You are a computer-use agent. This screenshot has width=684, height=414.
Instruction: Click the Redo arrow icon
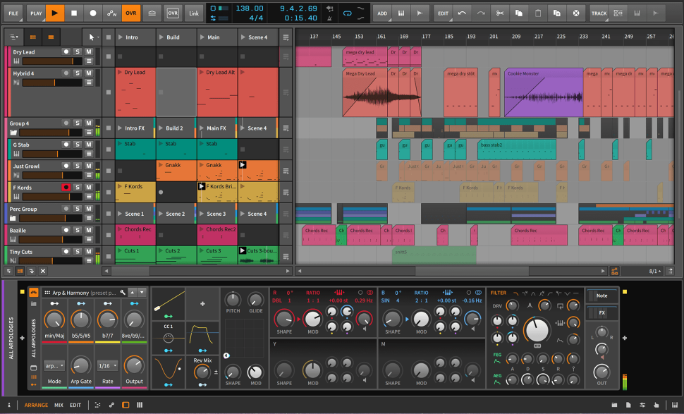point(481,13)
